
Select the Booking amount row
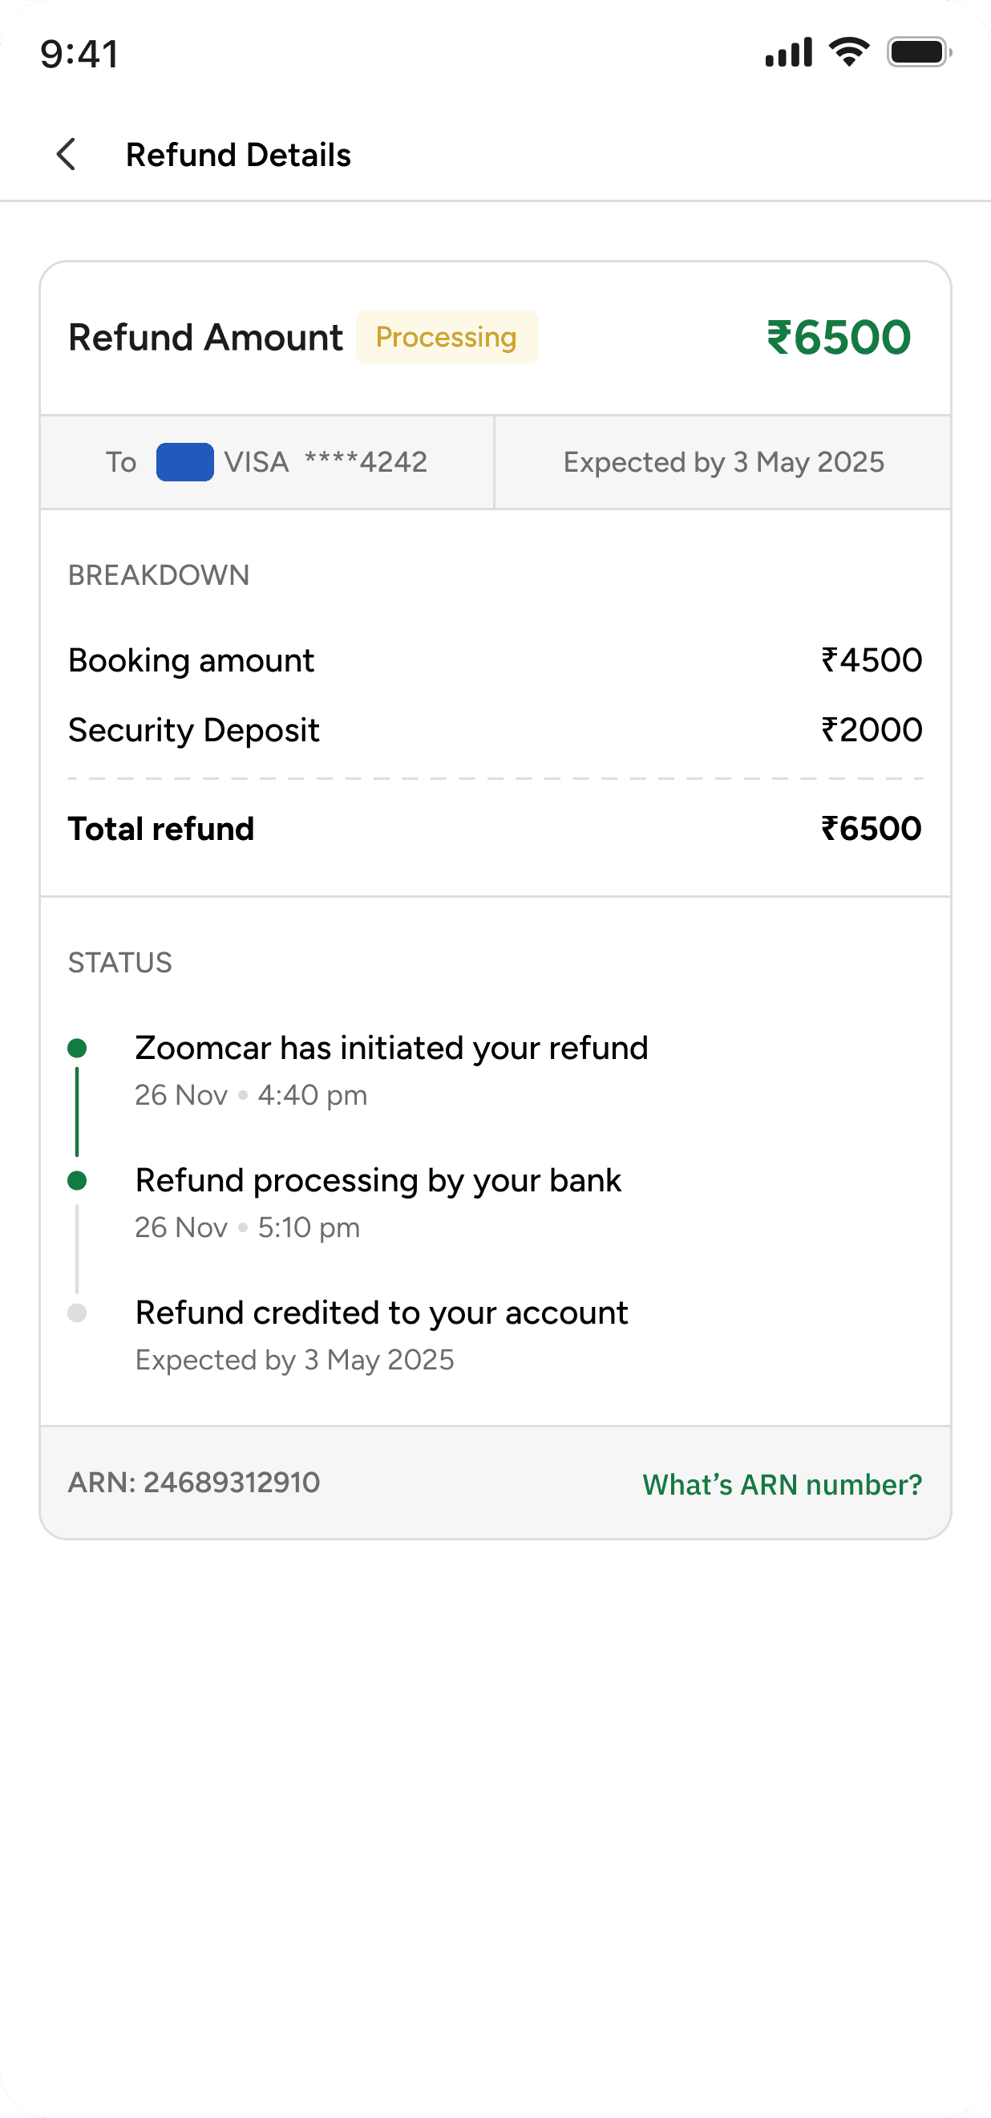tap(495, 660)
